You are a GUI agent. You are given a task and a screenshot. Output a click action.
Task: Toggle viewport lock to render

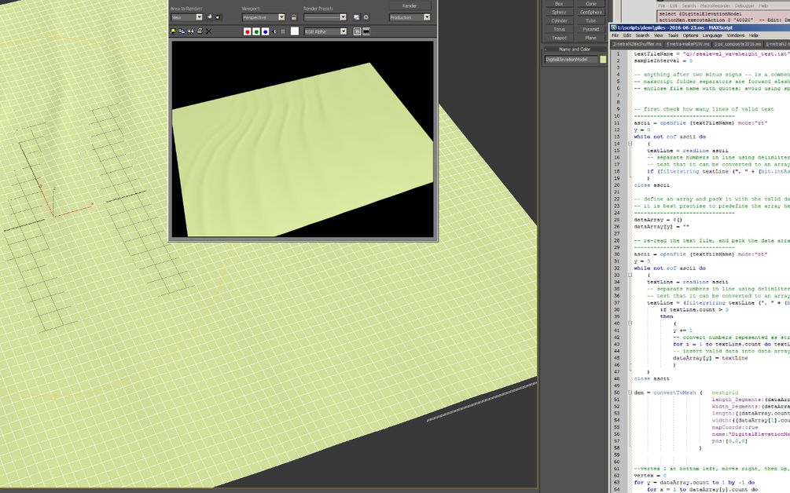pyautogui.click(x=294, y=17)
